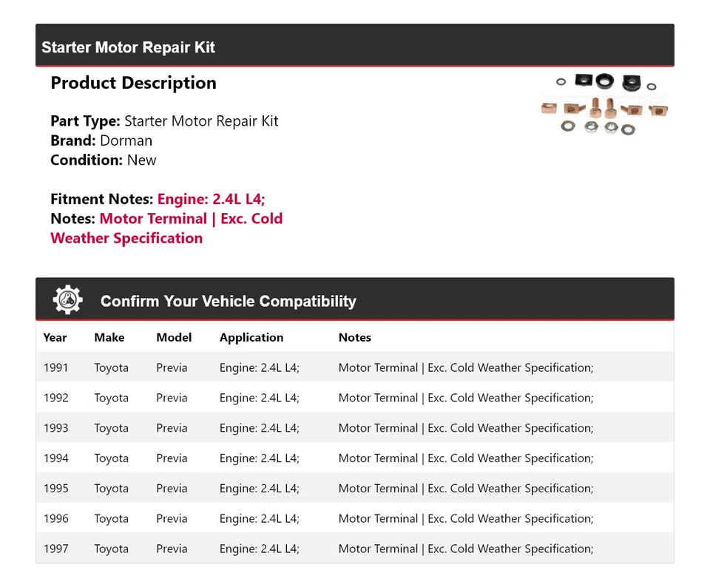Select the 1995 year cell
Image resolution: width=710 pixels, height=587 pixels.
tap(55, 489)
